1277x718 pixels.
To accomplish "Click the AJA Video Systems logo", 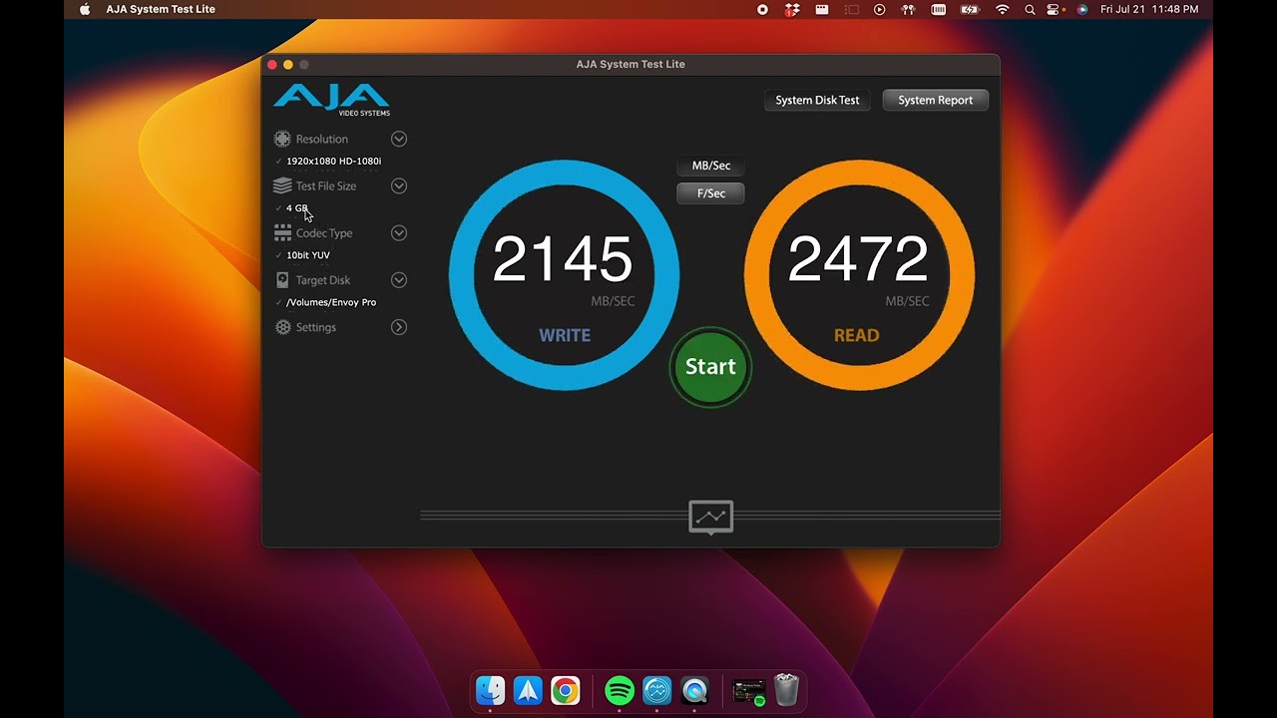I will [331, 100].
